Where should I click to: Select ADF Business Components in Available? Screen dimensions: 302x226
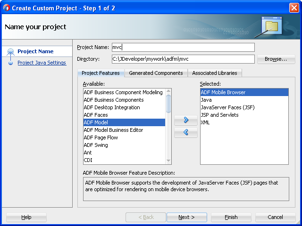(x=124, y=100)
